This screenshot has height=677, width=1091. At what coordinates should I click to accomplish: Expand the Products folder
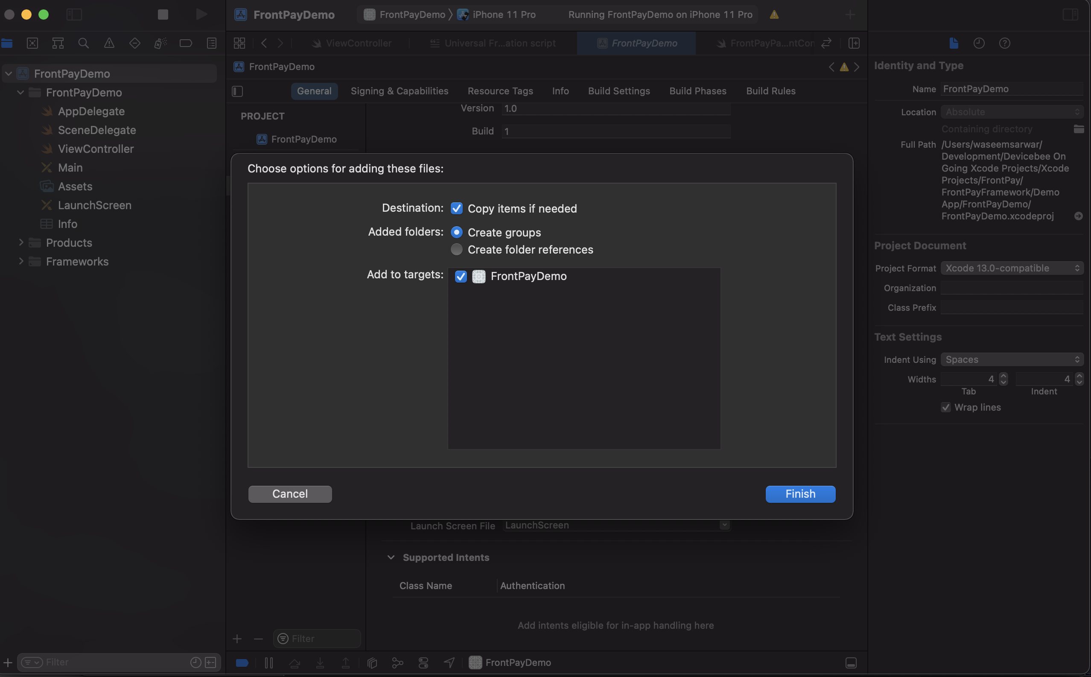20,242
